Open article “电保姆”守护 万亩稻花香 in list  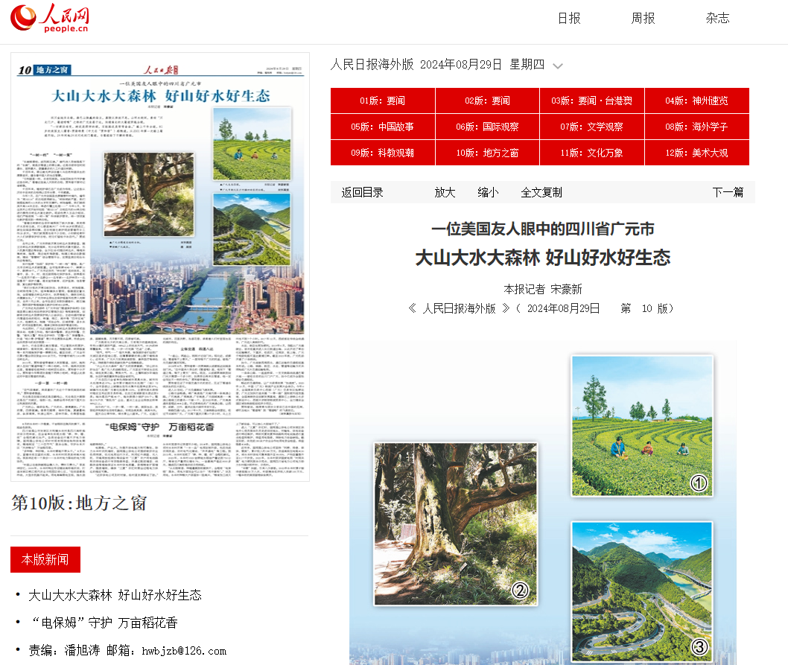point(104,623)
